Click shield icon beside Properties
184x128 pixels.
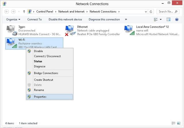click(29, 97)
